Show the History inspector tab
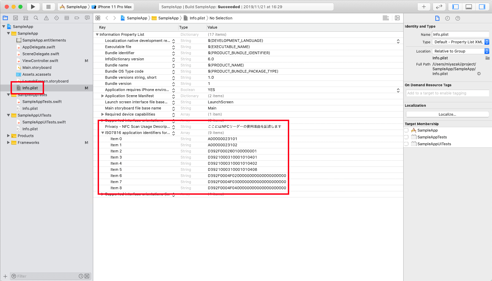 point(447,18)
